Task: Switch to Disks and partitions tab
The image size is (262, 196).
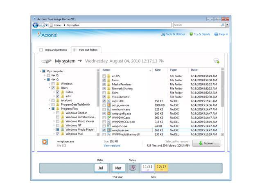Action: tap(53, 50)
